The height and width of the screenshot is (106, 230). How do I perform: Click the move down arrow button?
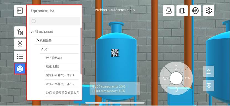click(209, 86)
